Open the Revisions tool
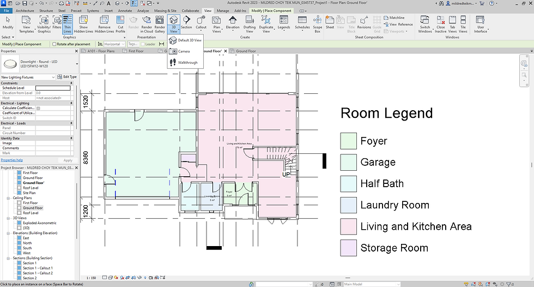534x287 pixels. tap(364, 22)
